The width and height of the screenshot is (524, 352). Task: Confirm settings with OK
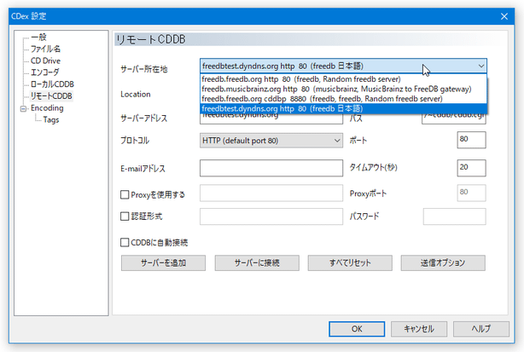click(x=357, y=329)
